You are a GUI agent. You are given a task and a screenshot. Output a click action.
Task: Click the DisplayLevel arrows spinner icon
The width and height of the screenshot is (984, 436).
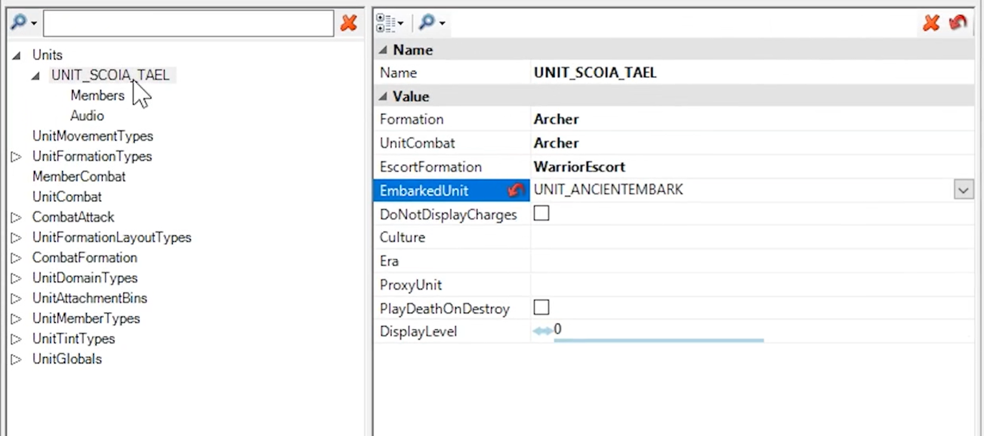(542, 331)
